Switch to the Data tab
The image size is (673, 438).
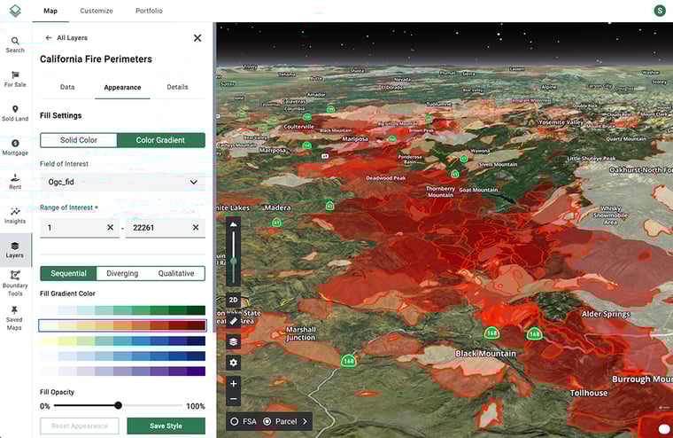pyautogui.click(x=67, y=87)
